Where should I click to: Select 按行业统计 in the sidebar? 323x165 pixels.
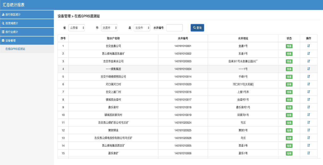point(27,32)
